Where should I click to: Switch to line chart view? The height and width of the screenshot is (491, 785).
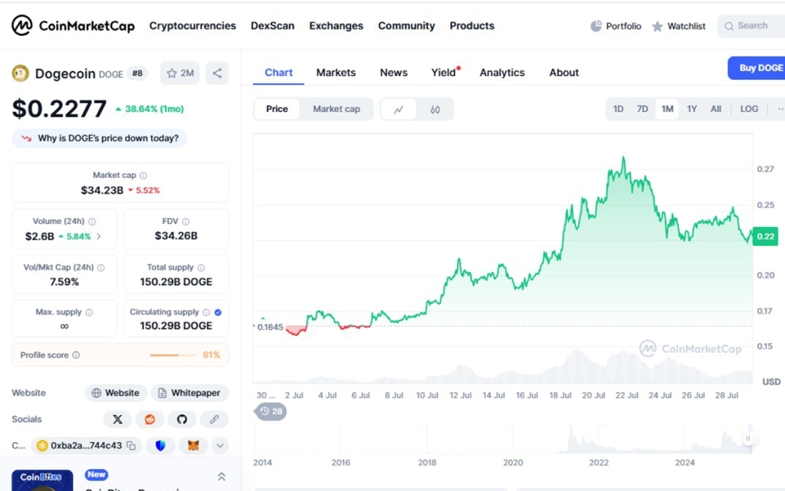tap(399, 109)
